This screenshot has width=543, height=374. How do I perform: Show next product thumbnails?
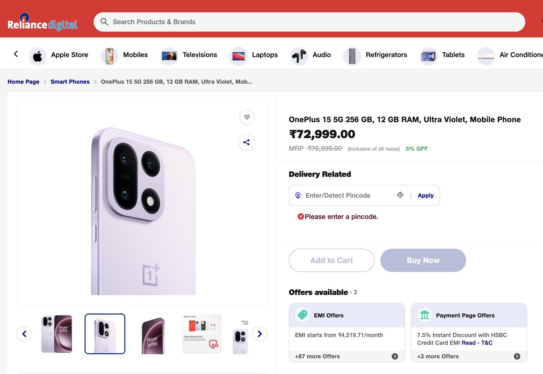point(260,334)
